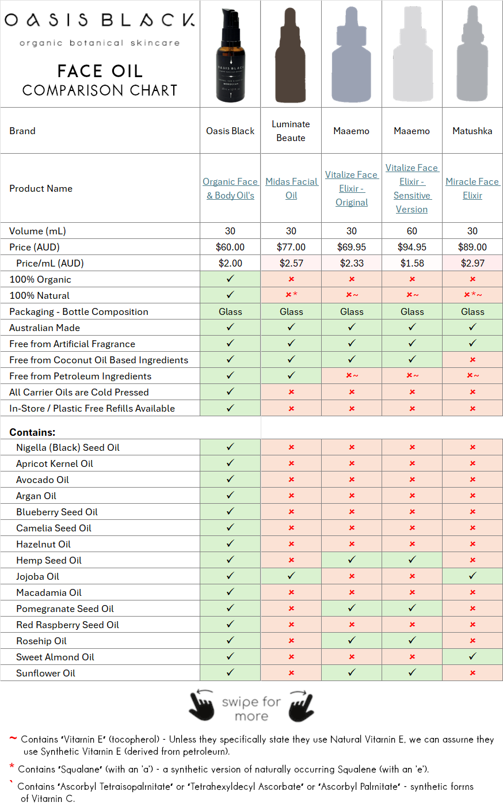This screenshot has width=503, height=806.
Task: Click the 'Free from Petroleum Ingredients' row label
Action: (81, 376)
